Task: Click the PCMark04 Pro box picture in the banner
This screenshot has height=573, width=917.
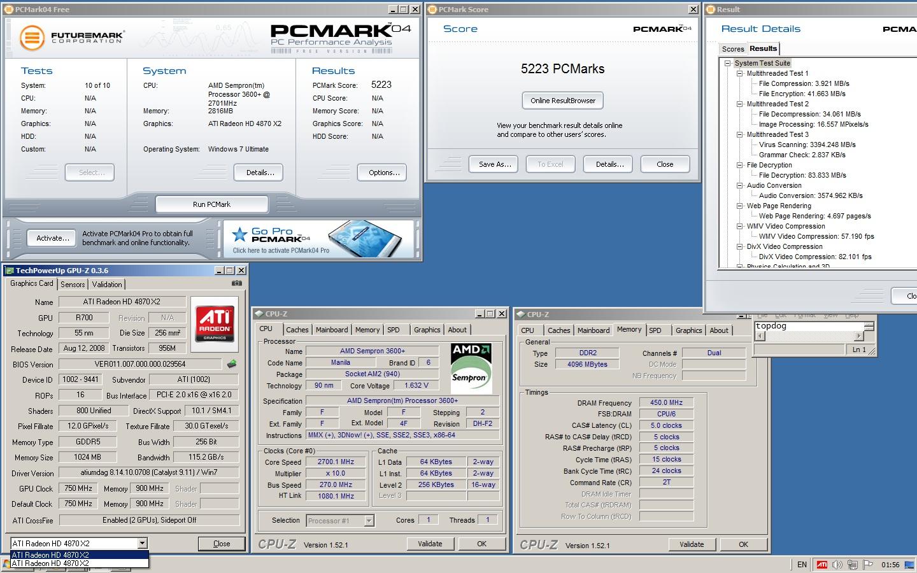Action: pyautogui.click(x=366, y=237)
